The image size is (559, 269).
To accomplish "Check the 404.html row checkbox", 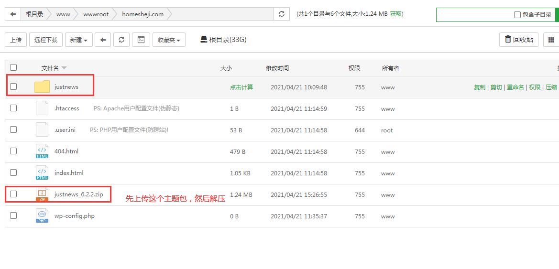I will click(13, 151).
